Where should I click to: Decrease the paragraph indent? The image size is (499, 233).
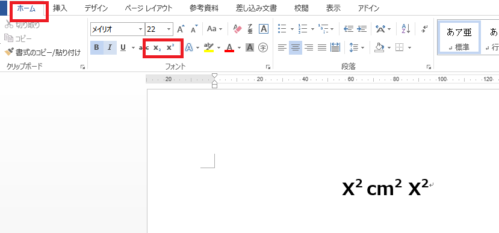(x=349, y=29)
